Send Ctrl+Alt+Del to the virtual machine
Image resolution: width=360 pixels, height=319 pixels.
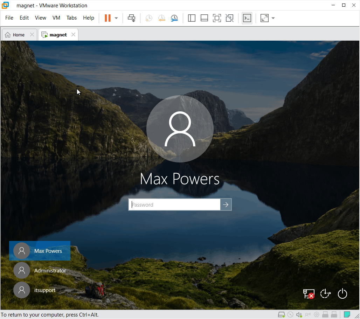[x=132, y=18]
